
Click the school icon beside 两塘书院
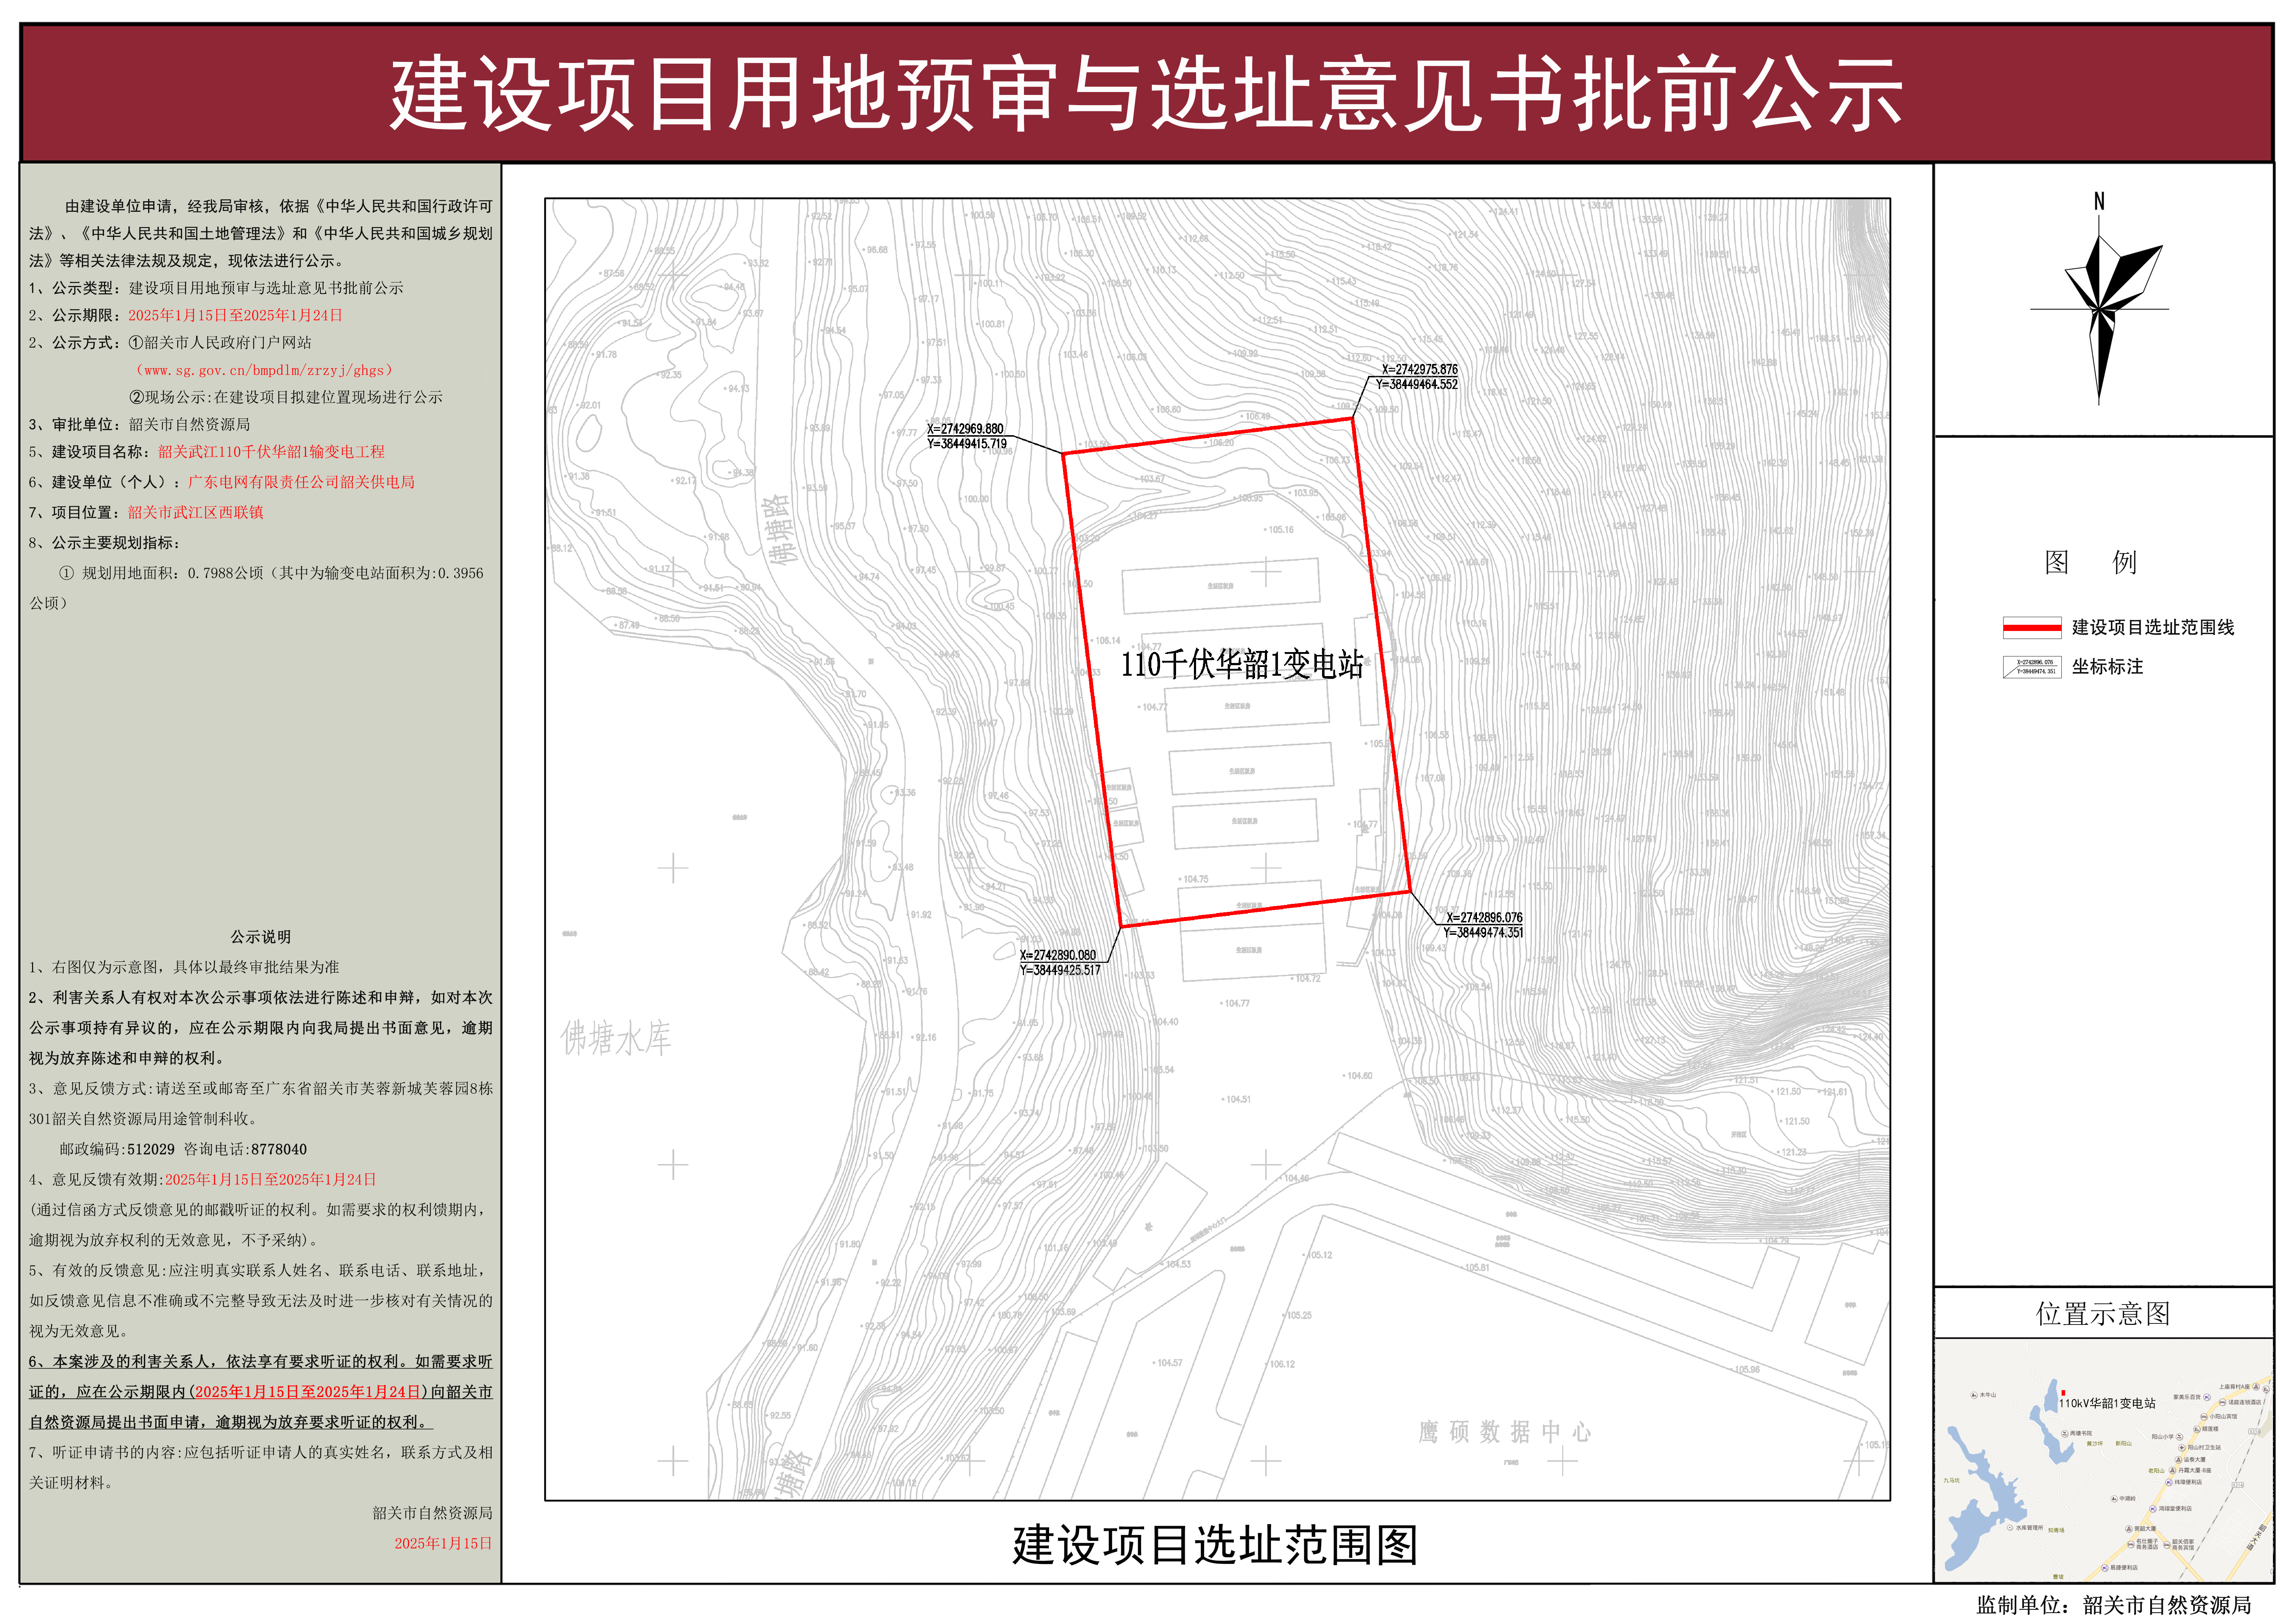(2065, 1434)
